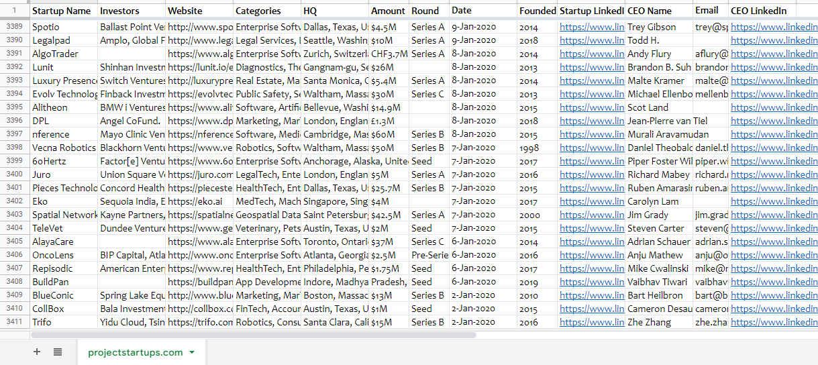The height and width of the screenshot is (365, 818).
Task: Select the Founded header cell
Action: click(x=538, y=11)
